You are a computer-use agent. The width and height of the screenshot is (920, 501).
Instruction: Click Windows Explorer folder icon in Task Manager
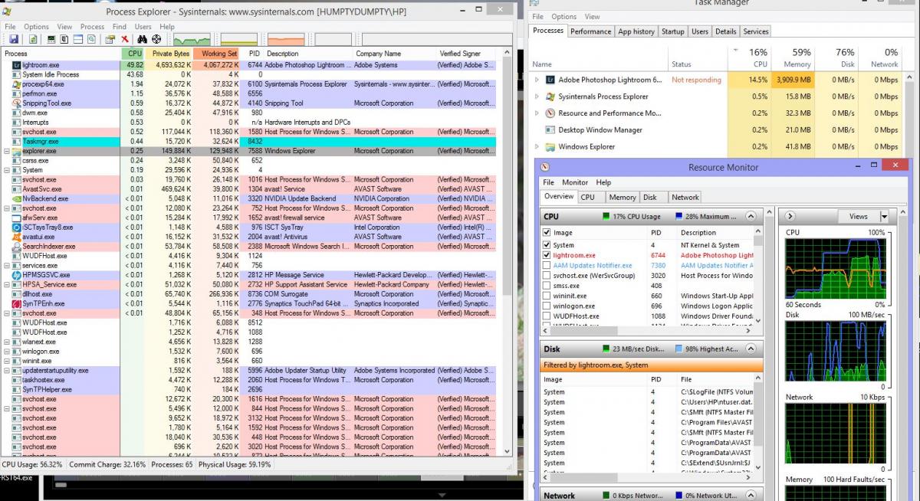point(550,147)
